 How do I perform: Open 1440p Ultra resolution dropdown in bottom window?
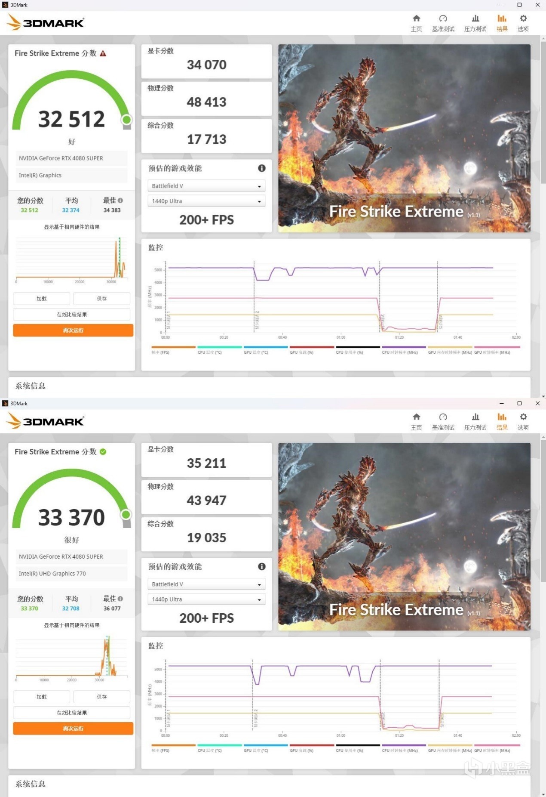coord(206,599)
